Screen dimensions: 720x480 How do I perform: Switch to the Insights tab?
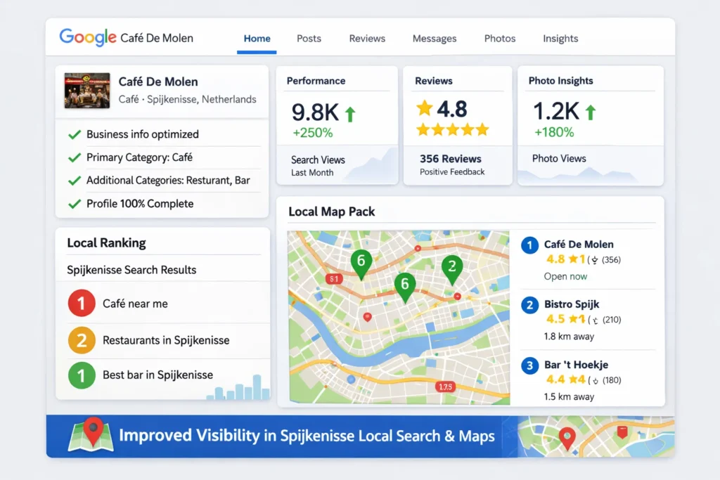tap(560, 39)
